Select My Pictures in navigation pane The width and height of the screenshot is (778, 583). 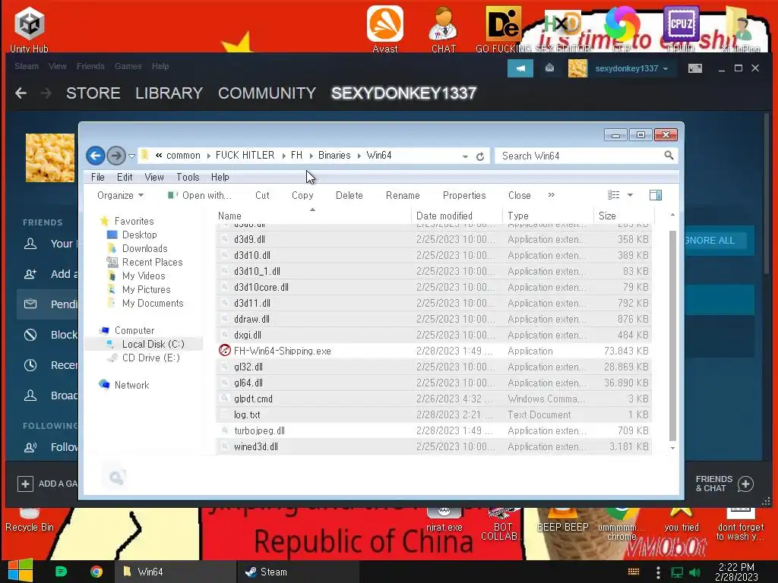click(x=147, y=289)
